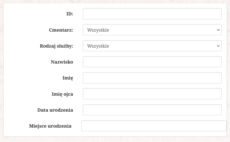Click the chevron arrow of Rodzaj służby select
This screenshot has width=230, height=142.
[218, 46]
